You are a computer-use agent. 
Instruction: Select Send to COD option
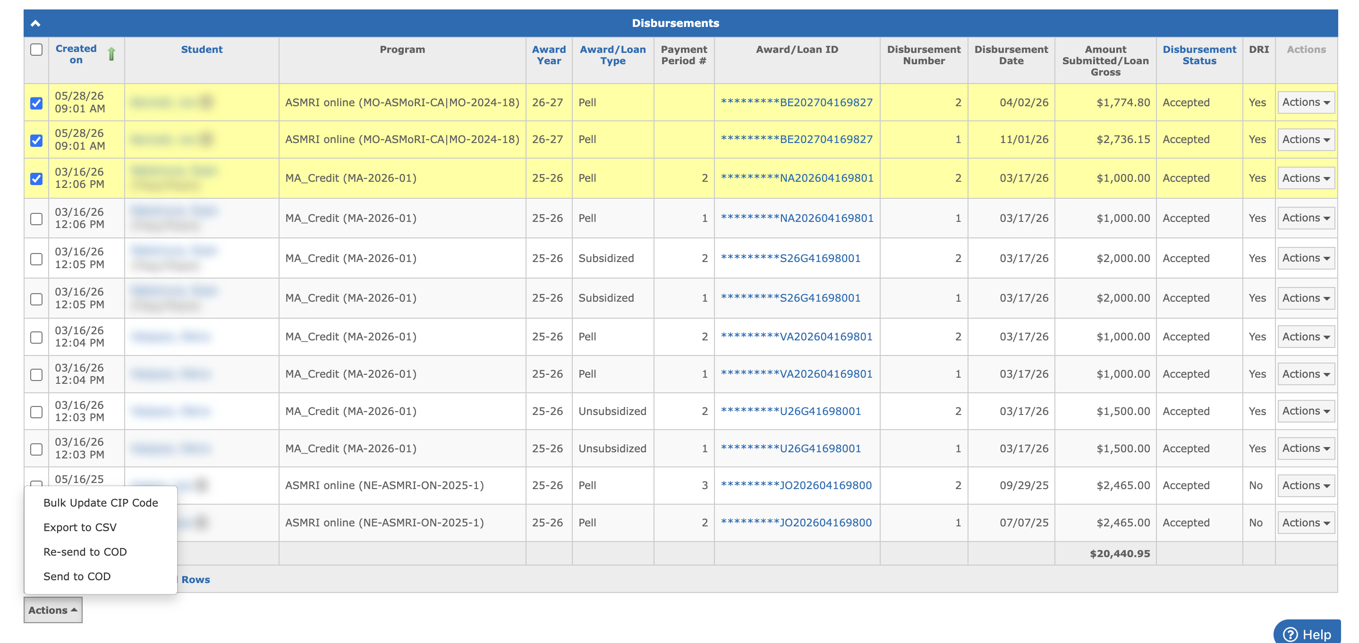[x=77, y=576]
